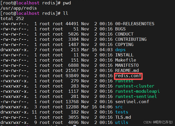Screen dimensions: 175x126
Task: Click the runtest-cluster script name
Action: [x=135, y=86]
